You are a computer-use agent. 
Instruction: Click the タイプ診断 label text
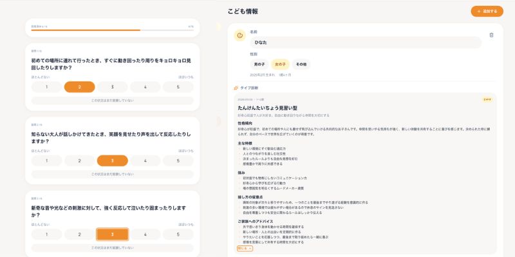click(x=249, y=88)
